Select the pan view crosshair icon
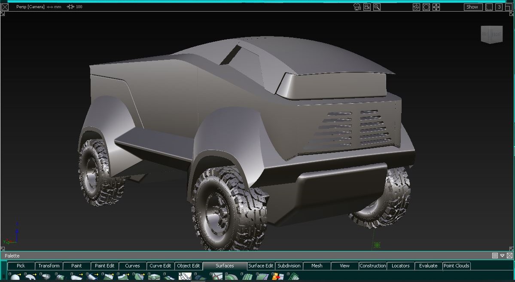Viewport: 515px width, 282px height. point(436,7)
